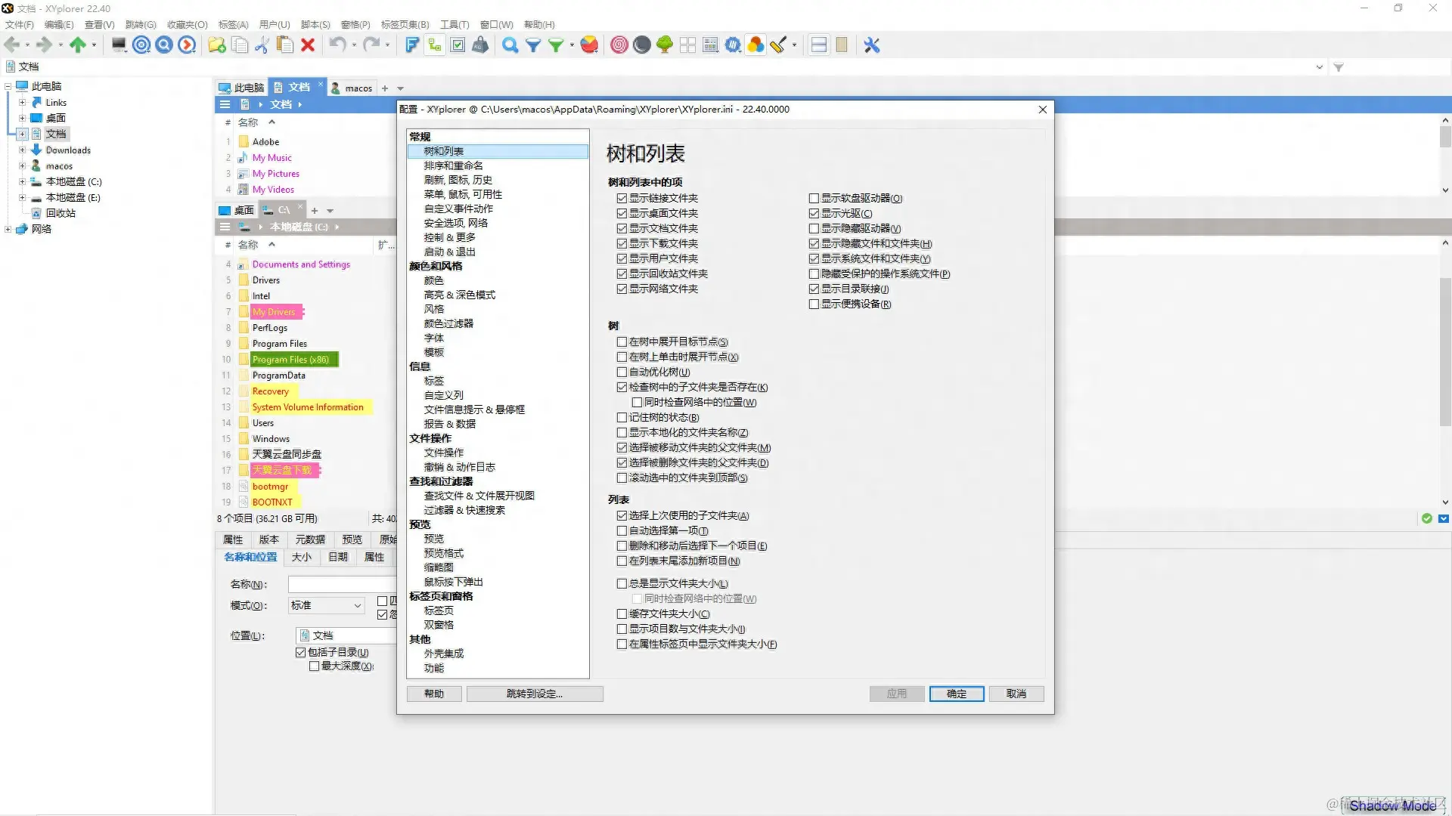Image resolution: width=1452 pixels, height=816 pixels.
Task: Select 颜色过滤器 settings category
Action: (x=448, y=323)
